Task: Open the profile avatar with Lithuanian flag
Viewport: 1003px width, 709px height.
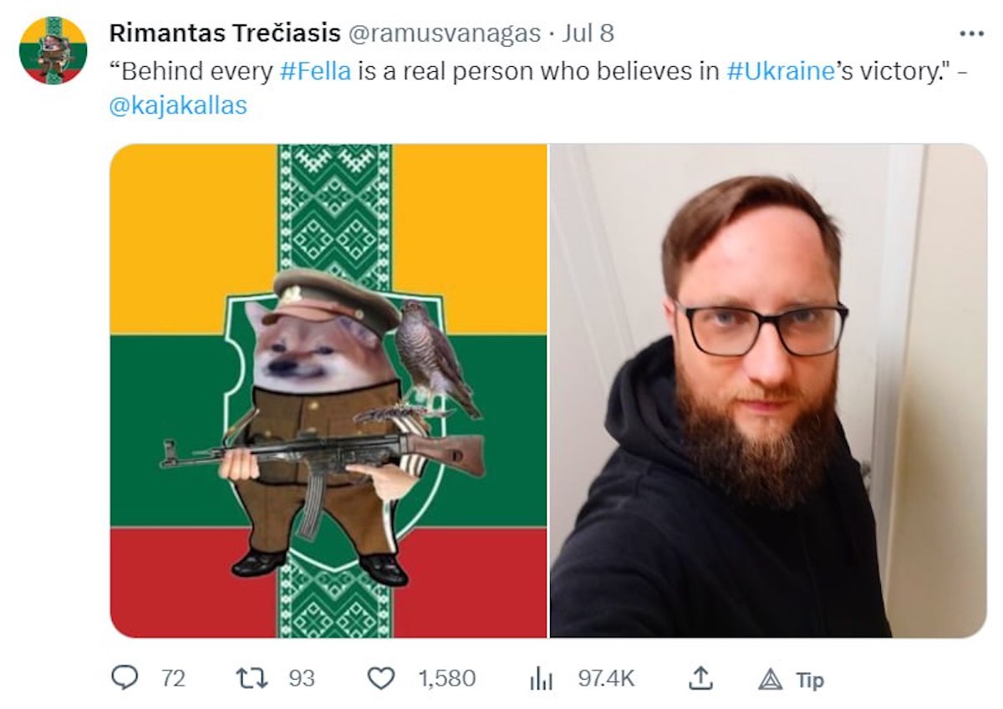Action: [53, 50]
